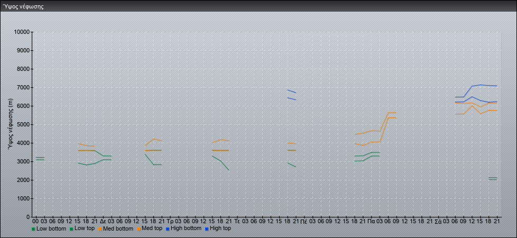Screen dimensions: 517x238
Task: Toggle the Low top legend entry
Action: [82, 228]
